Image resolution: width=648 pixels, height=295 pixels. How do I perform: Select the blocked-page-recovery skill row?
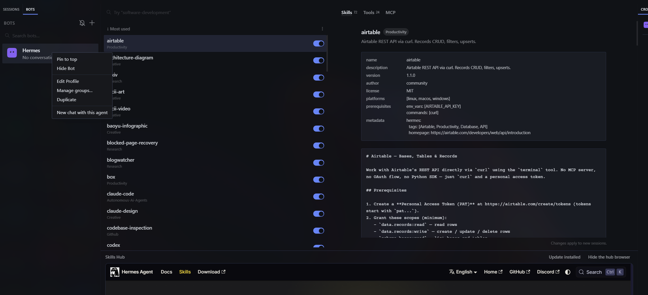(215, 146)
